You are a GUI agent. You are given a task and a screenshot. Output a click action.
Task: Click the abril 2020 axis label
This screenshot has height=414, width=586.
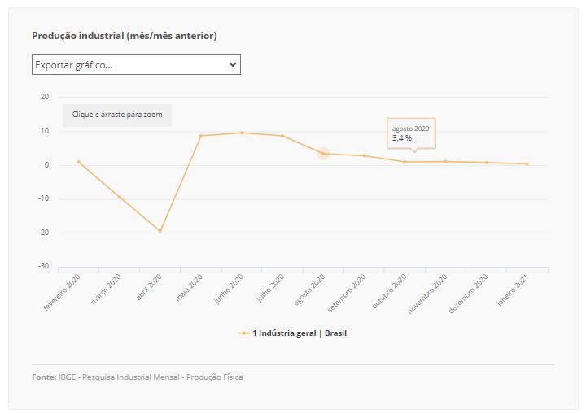click(x=149, y=287)
